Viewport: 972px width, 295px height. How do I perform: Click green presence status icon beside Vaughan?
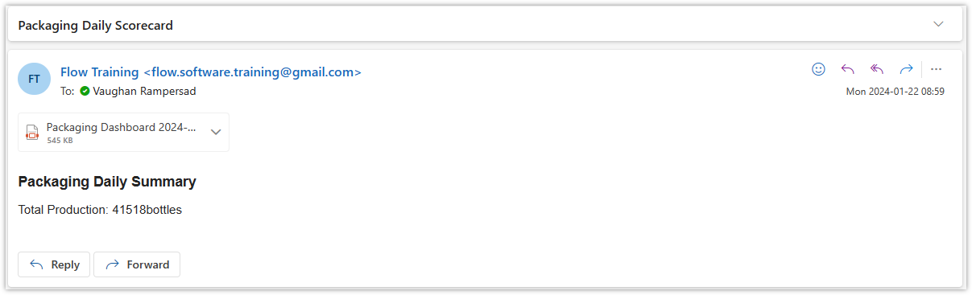pos(85,92)
